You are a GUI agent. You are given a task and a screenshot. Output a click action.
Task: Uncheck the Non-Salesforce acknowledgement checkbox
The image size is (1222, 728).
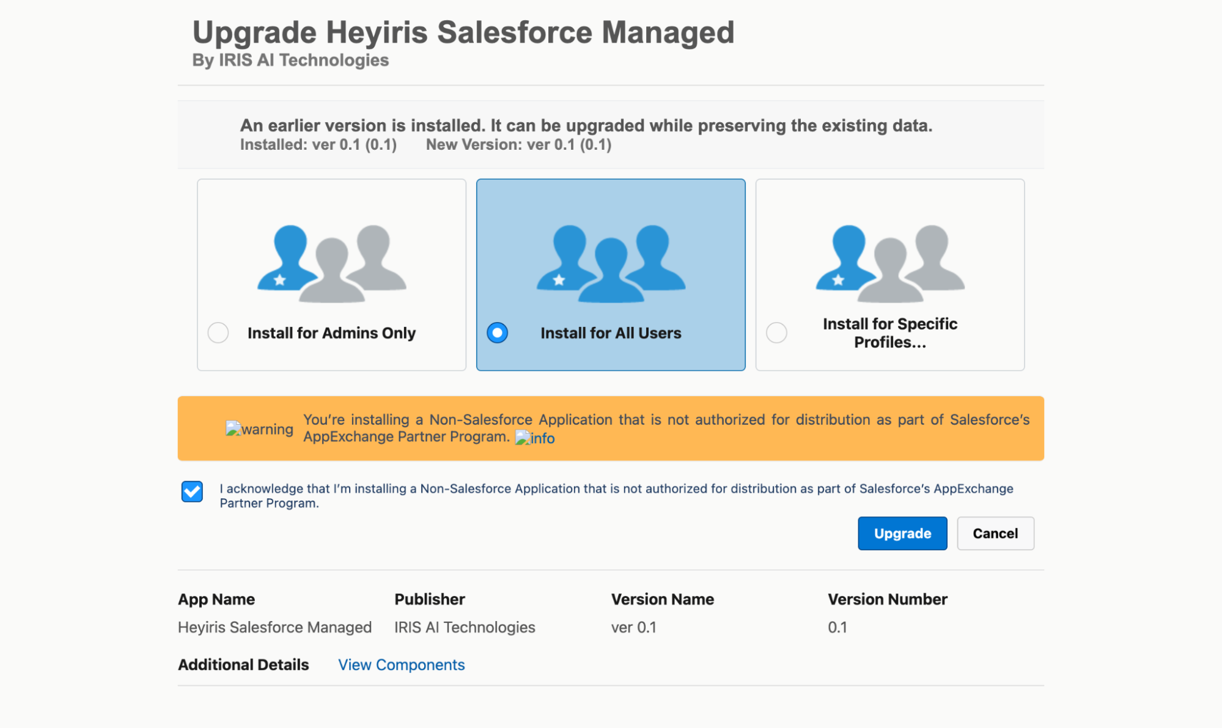coord(192,491)
